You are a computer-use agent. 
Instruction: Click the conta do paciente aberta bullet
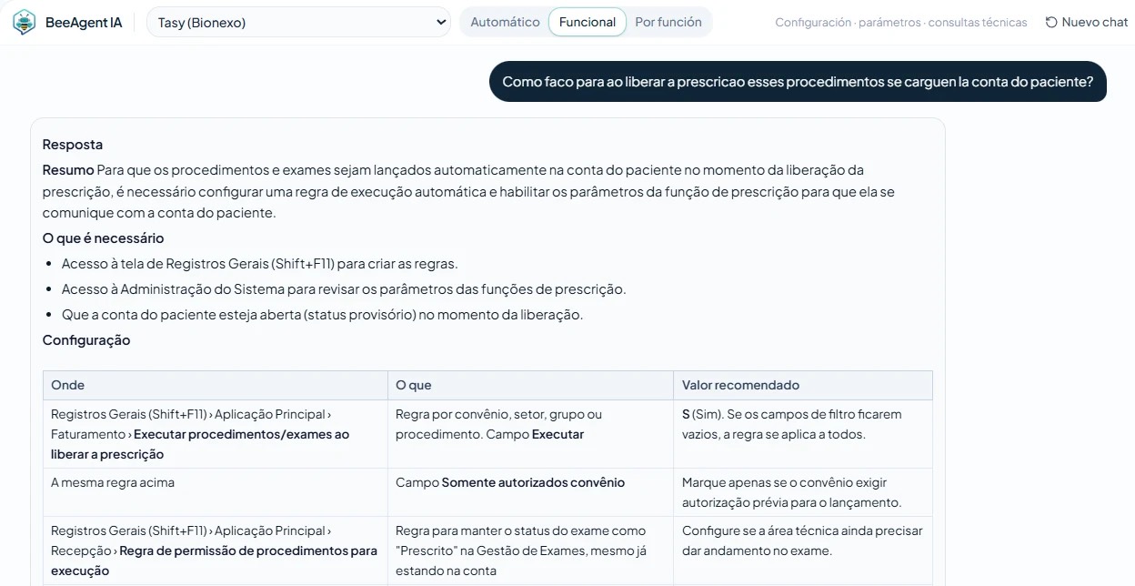322,314
